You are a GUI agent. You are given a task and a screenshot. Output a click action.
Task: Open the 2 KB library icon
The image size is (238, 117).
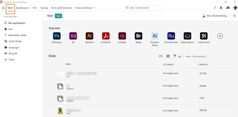click(60, 99)
